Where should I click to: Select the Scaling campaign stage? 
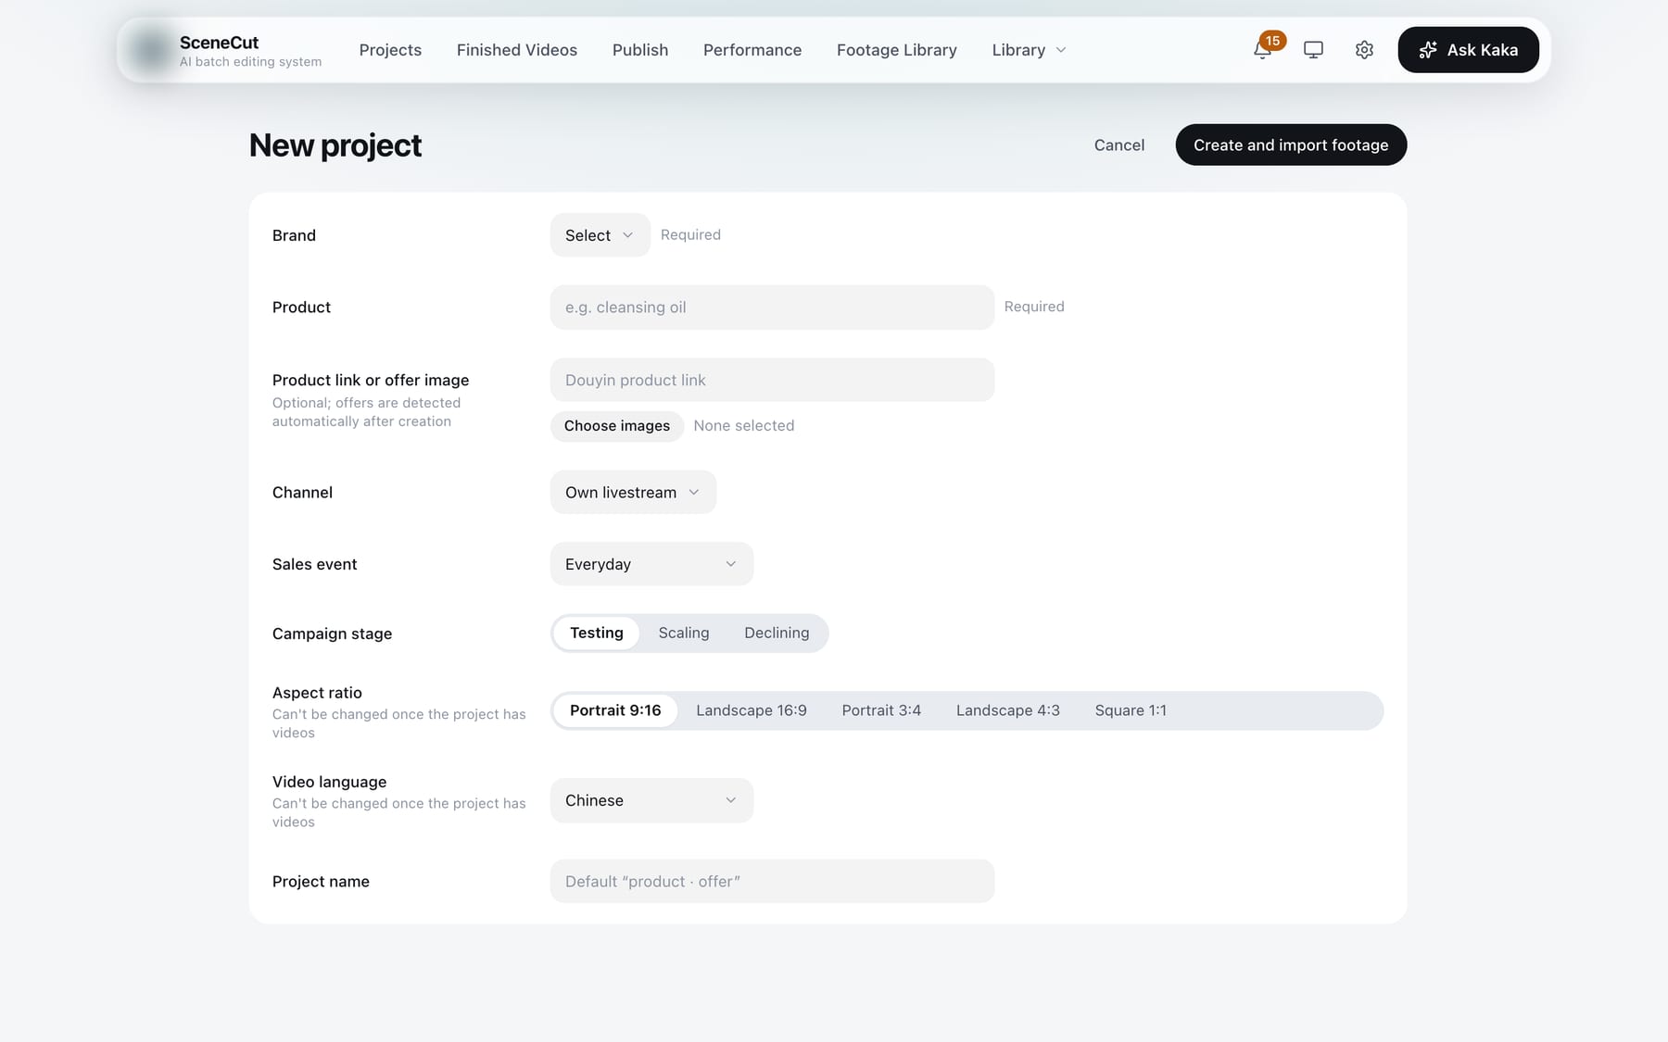684,633
